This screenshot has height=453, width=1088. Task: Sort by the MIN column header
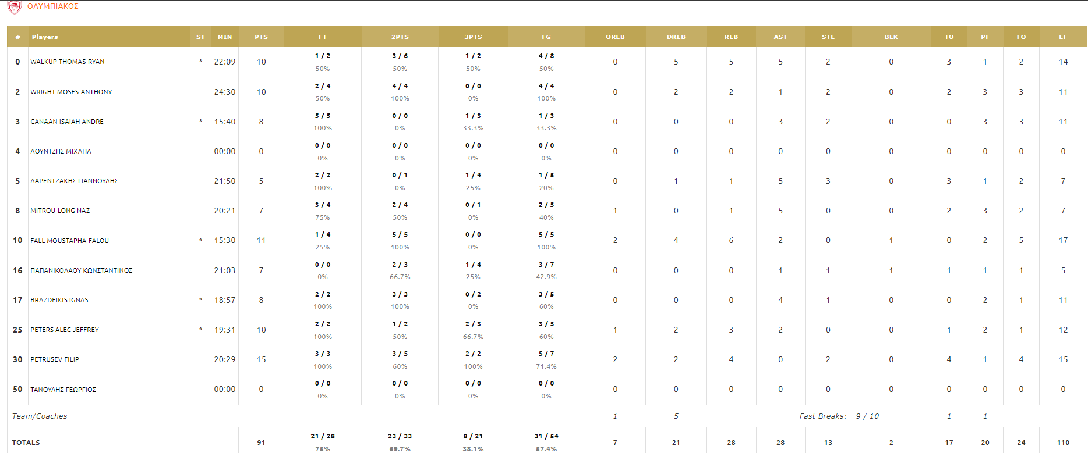(225, 37)
